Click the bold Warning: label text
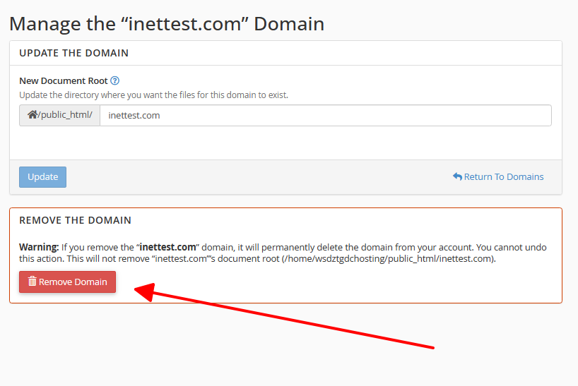578x386 pixels. coord(39,247)
